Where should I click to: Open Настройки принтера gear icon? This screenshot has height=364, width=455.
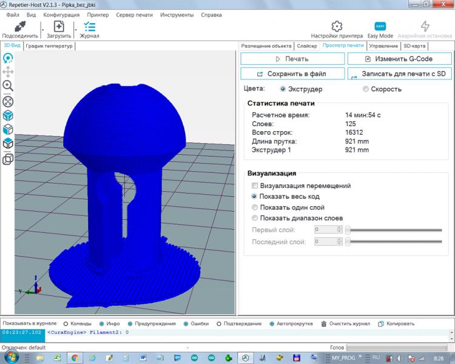pyautogui.click(x=337, y=26)
